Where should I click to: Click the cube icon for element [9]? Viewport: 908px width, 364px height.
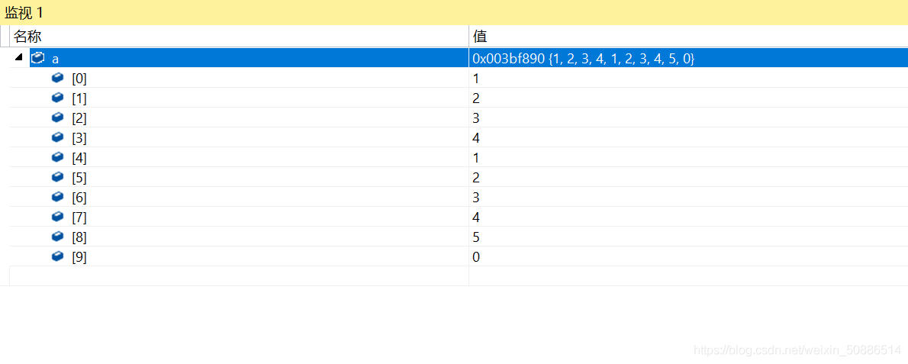click(x=57, y=256)
